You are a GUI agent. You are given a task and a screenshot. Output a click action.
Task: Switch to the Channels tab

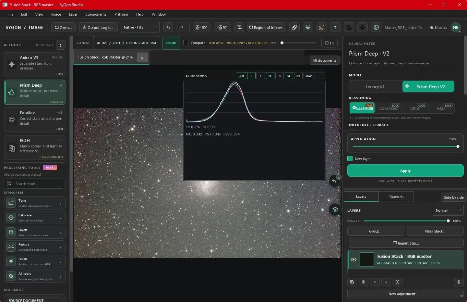click(x=396, y=197)
